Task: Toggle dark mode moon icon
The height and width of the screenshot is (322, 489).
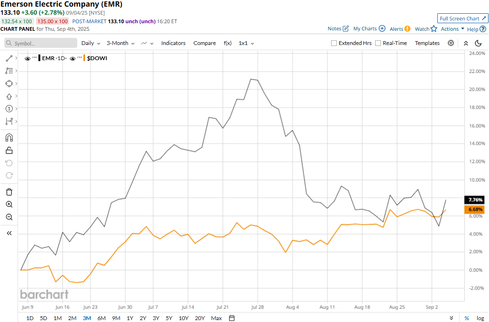Action: coord(478,43)
